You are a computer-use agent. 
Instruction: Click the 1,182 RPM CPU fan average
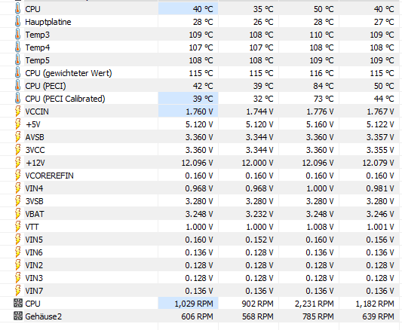click(x=375, y=304)
